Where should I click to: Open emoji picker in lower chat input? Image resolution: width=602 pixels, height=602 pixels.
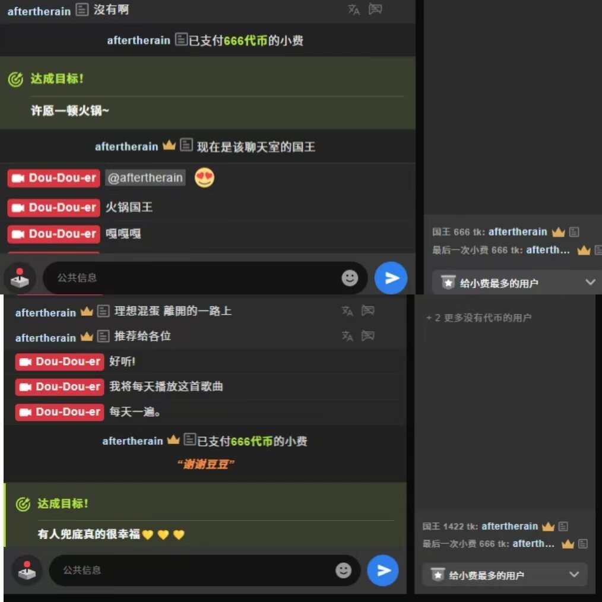[343, 571]
